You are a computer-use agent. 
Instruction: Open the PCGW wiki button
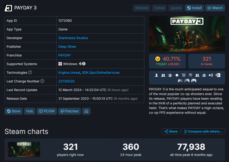click(x=47, y=111)
